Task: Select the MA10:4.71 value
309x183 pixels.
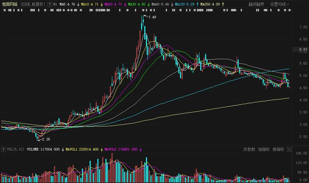Action: coord(90,4)
